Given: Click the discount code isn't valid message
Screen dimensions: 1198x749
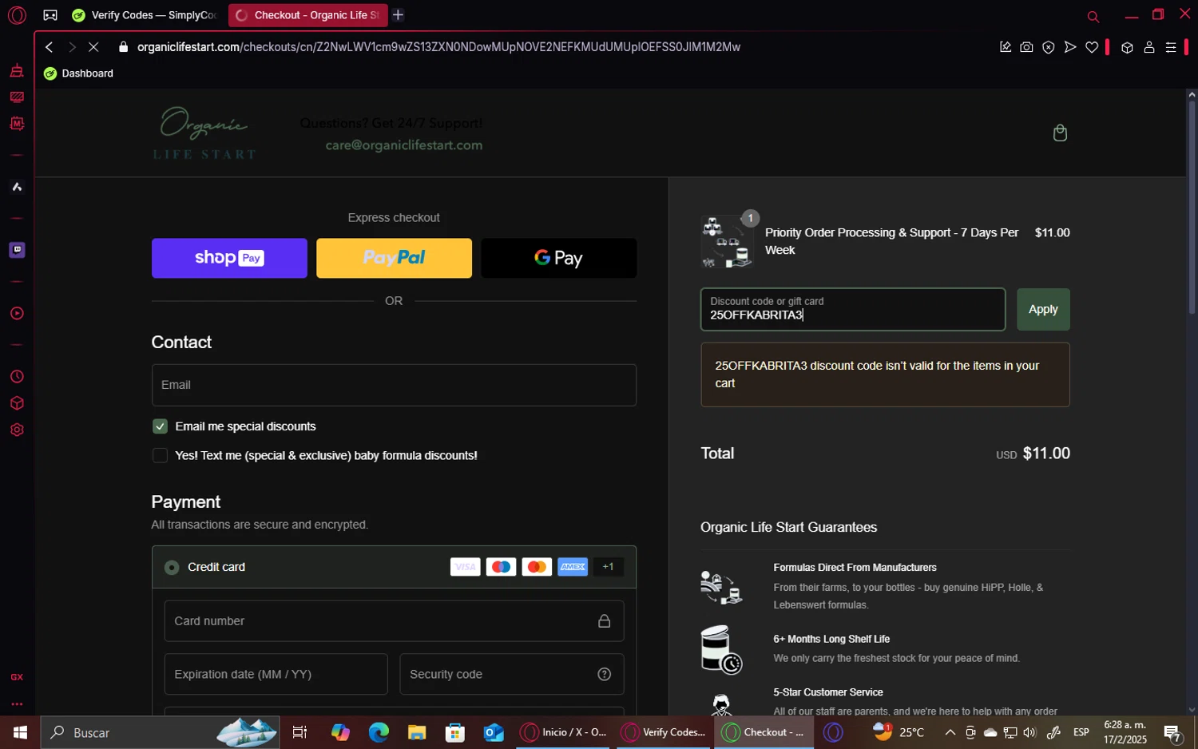Looking at the screenshot, I should [x=885, y=374].
